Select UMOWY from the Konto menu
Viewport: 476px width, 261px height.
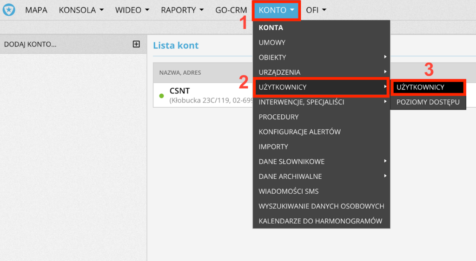tap(272, 43)
